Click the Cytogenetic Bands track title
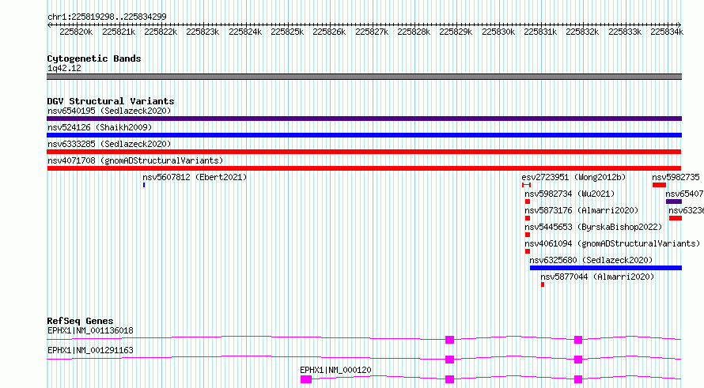 coord(94,58)
